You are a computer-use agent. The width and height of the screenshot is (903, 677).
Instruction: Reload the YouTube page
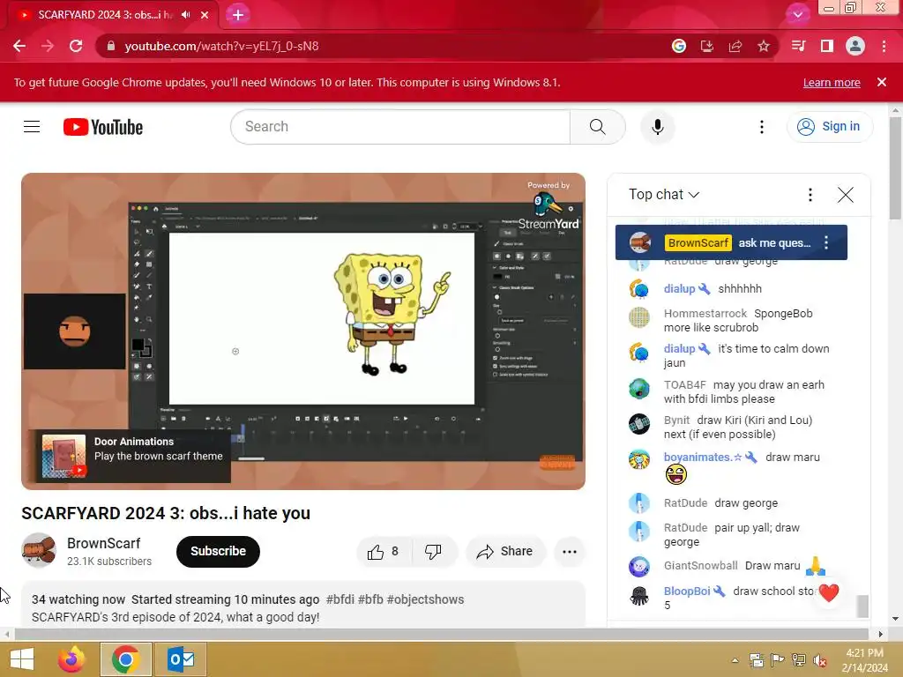(76, 46)
